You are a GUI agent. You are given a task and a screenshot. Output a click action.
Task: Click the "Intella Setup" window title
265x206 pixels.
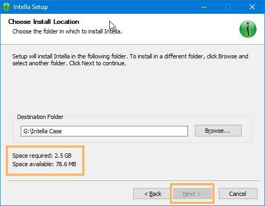point(30,7)
